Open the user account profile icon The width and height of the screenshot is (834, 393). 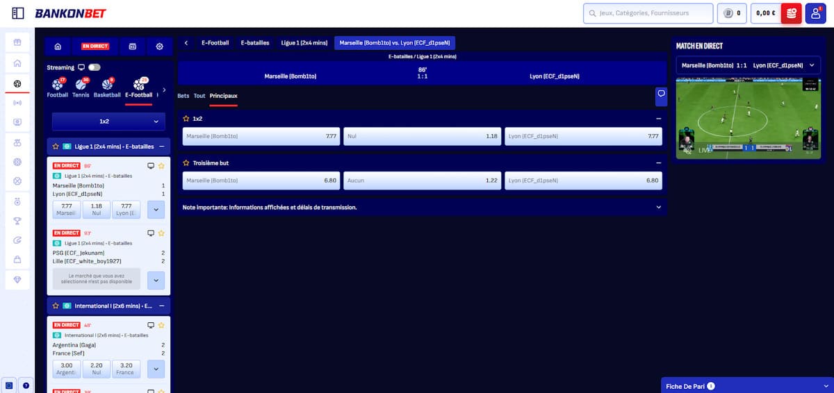816,13
